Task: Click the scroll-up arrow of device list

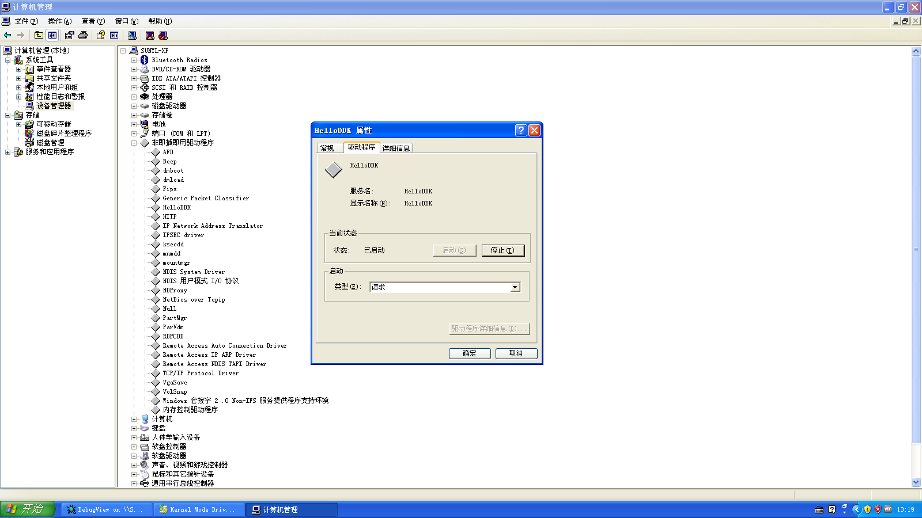Action: coord(916,51)
